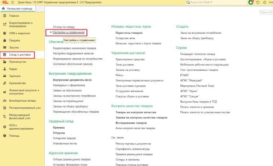Open Печать этикеток и ценников
The width and height of the screenshot is (273, 166).
point(197,107)
